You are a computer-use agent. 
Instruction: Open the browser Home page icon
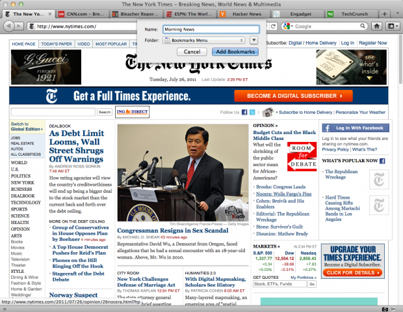pos(378,26)
